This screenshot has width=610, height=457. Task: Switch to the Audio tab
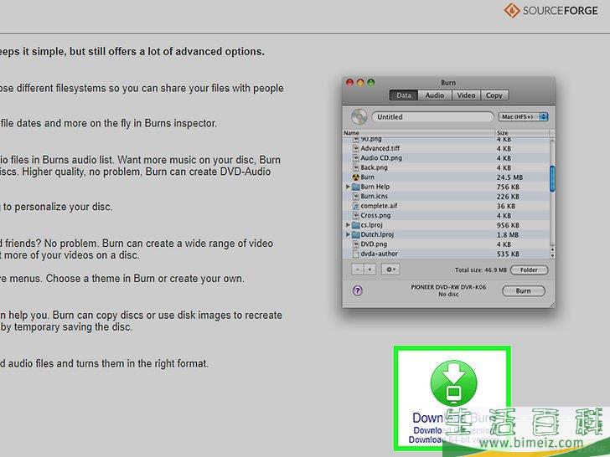coord(435,95)
